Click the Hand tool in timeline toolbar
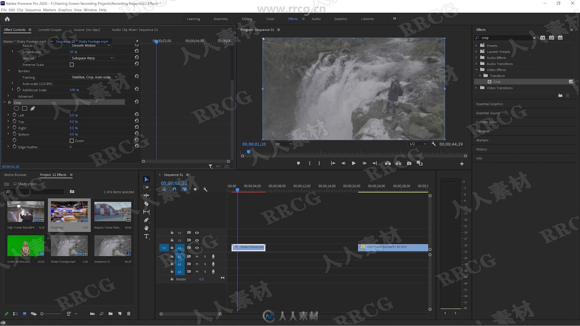 146,227
